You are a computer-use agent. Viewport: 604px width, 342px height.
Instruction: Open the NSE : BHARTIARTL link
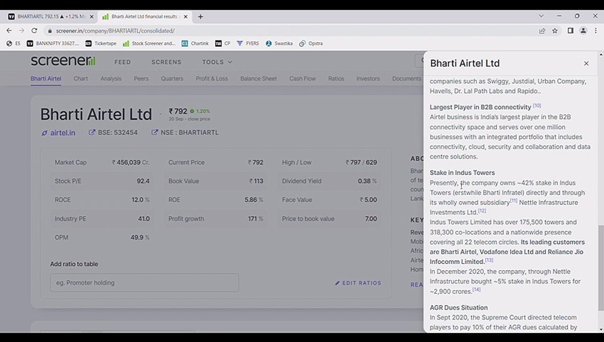click(185, 133)
